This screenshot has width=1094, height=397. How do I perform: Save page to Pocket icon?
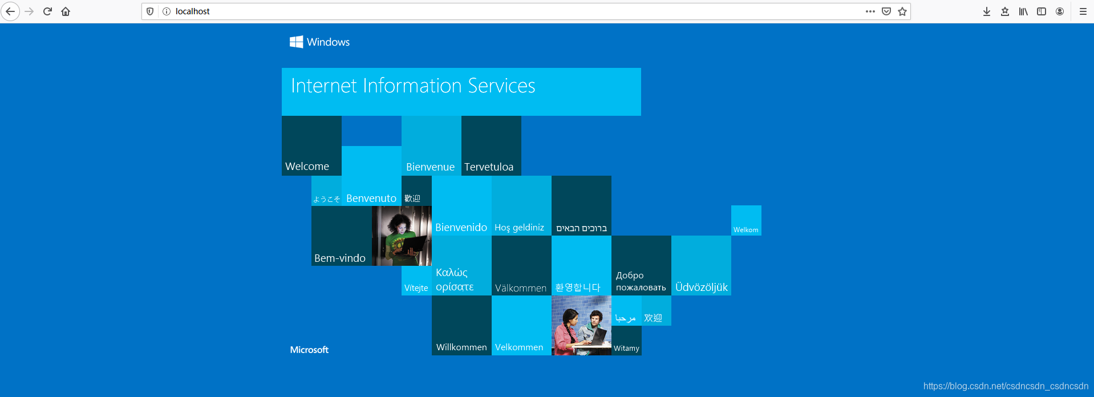tap(886, 11)
